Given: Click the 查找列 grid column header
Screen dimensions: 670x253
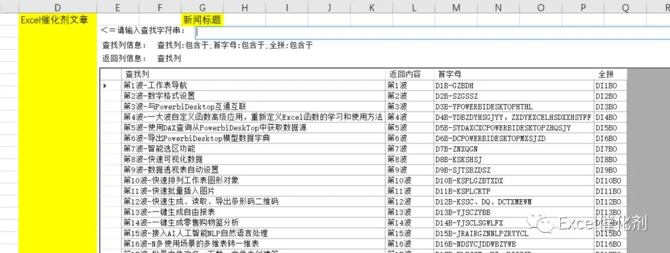Looking at the screenshot, I should click(x=253, y=74).
